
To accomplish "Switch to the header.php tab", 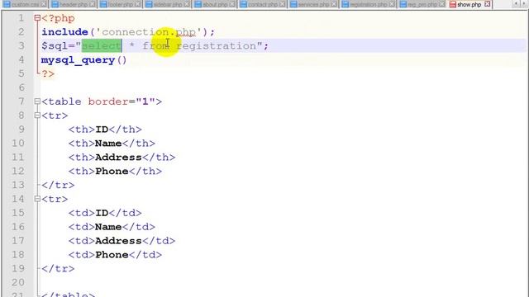I will (x=73, y=4).
